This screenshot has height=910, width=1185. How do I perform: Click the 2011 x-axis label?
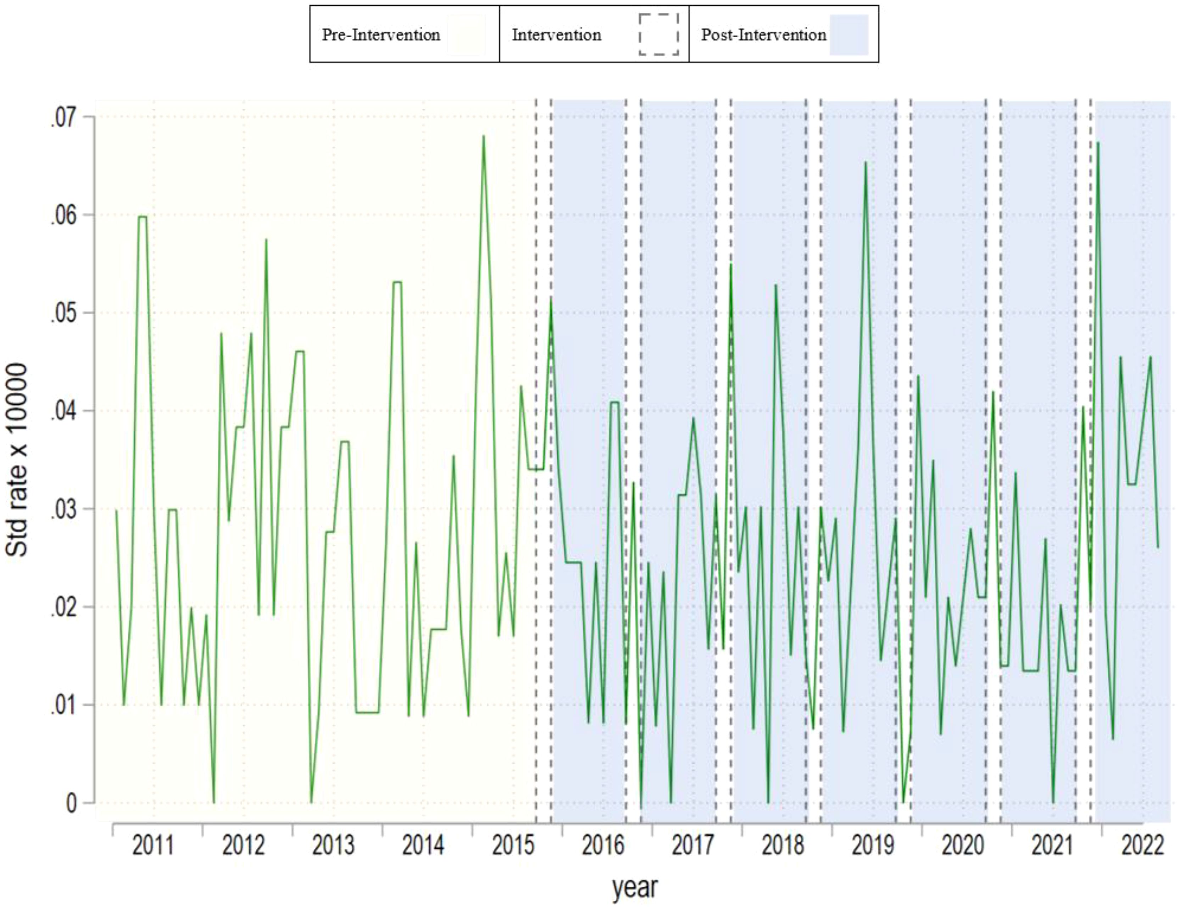pos(153,845)
